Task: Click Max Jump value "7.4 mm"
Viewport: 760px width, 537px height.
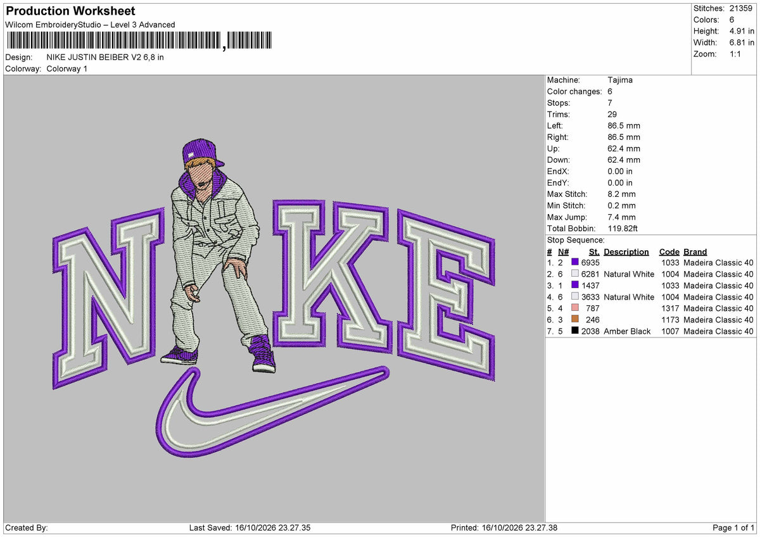Action: point(621,217)
